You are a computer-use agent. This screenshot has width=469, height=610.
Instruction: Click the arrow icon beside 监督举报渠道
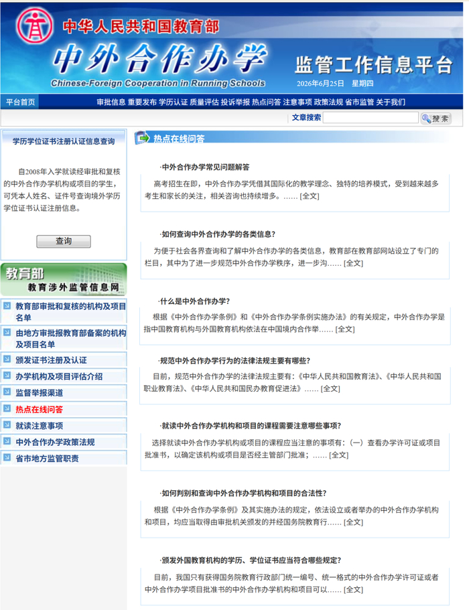point(7,392)
